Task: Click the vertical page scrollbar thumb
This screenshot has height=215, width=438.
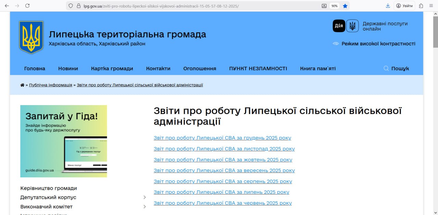Action: pos(435,31)
